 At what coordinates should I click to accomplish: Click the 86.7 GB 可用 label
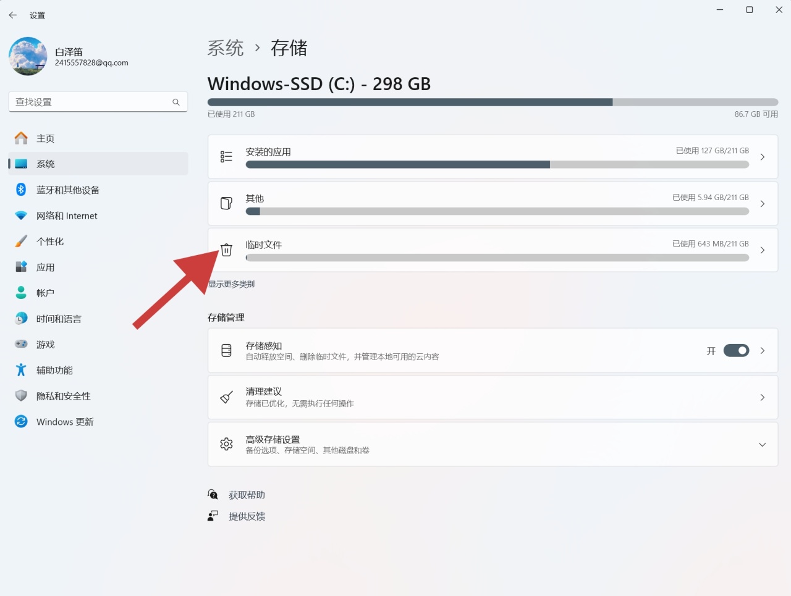(756, 114)
